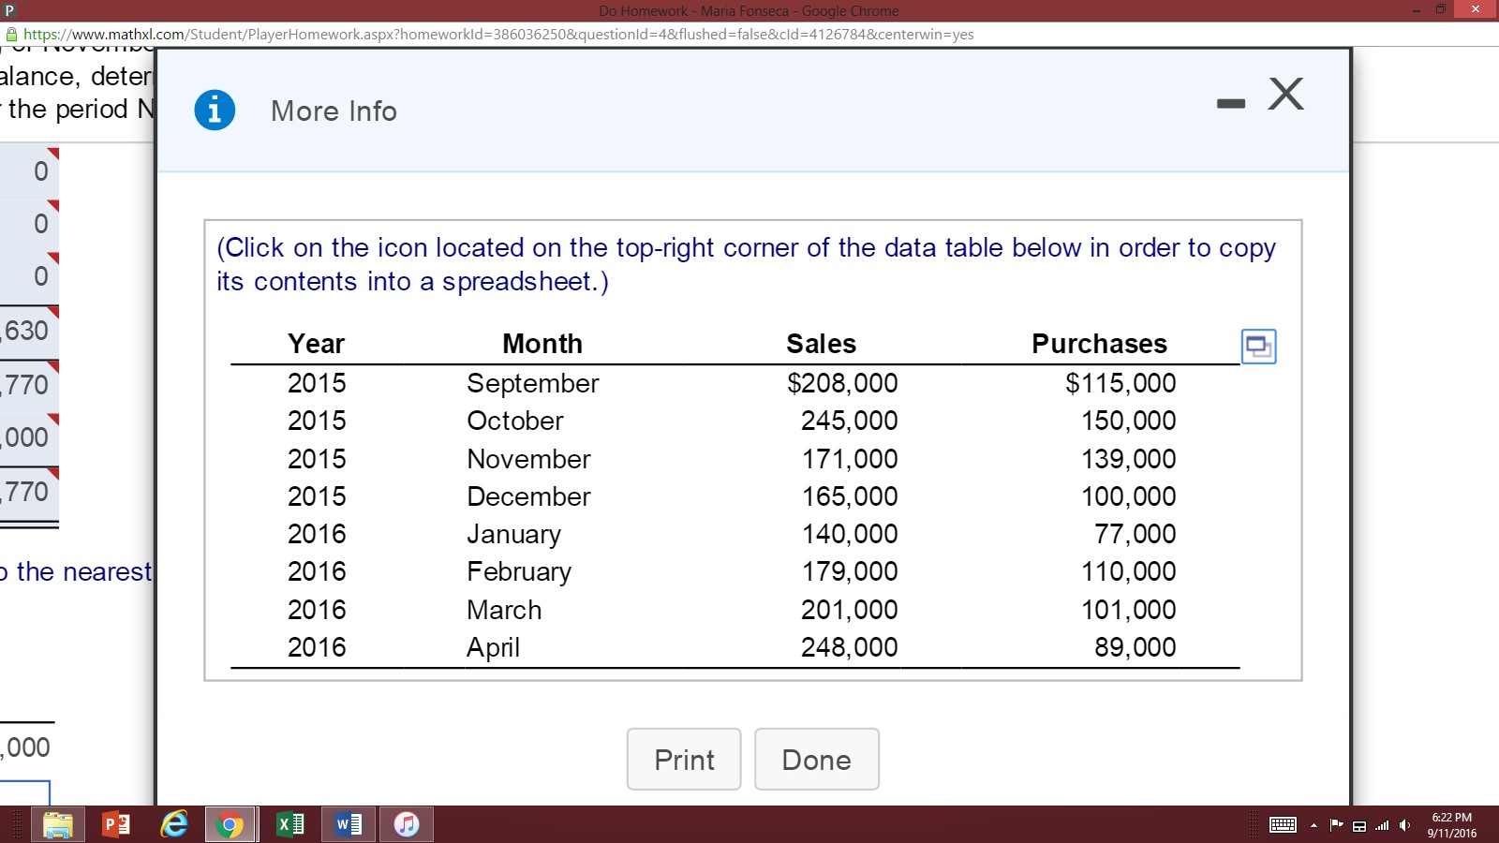The image size is (1499, 843).
Task: Click the padlock icon in the address bar
Action: (x=13, y=34)
